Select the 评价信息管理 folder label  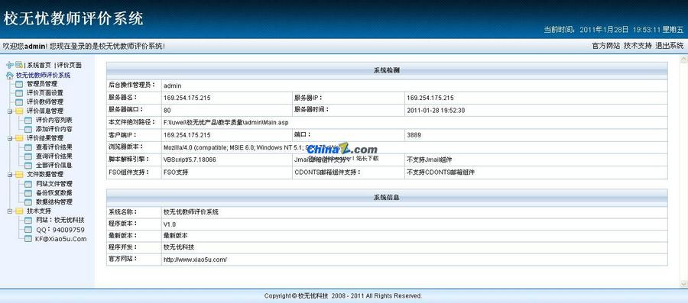pyautogui.click(x=45, y=111)
